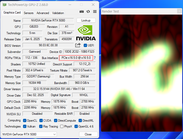183x139 pixels.
Task: Click the GDDR7 (Samsung) Memory Type value
Action: coord(38,76)
